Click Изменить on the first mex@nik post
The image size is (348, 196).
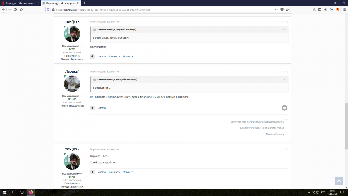(x=114, y=56)
